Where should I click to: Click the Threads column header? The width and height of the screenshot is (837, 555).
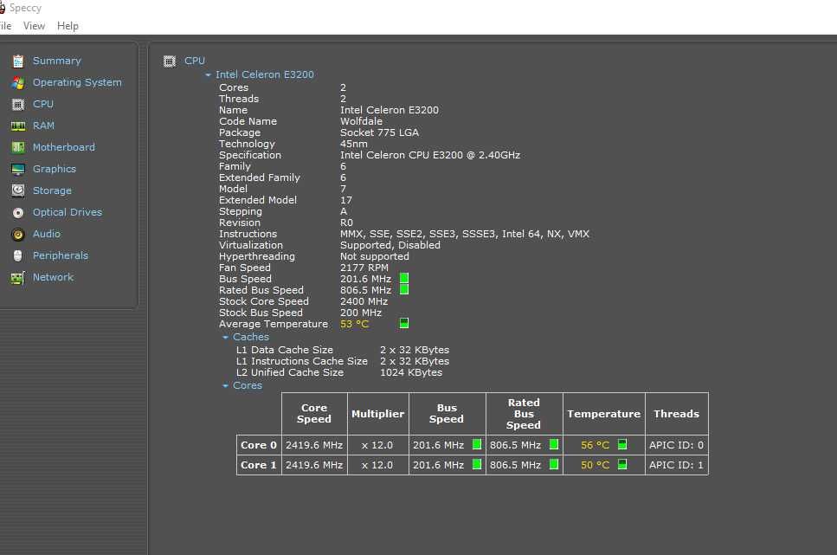676,414
